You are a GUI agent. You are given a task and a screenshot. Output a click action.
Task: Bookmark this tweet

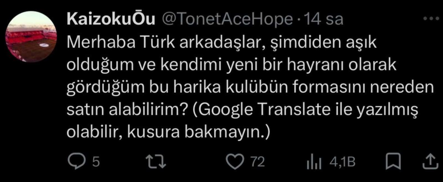coord(393,162)
